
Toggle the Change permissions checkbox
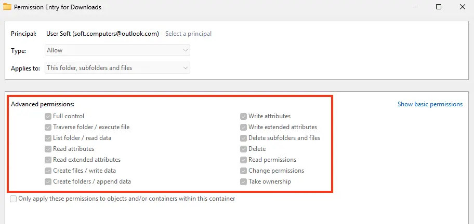point(243,171)
